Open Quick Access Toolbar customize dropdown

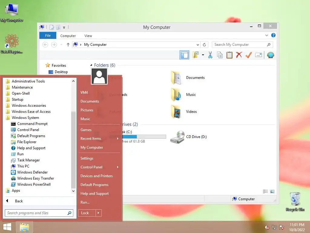(64, 28)
